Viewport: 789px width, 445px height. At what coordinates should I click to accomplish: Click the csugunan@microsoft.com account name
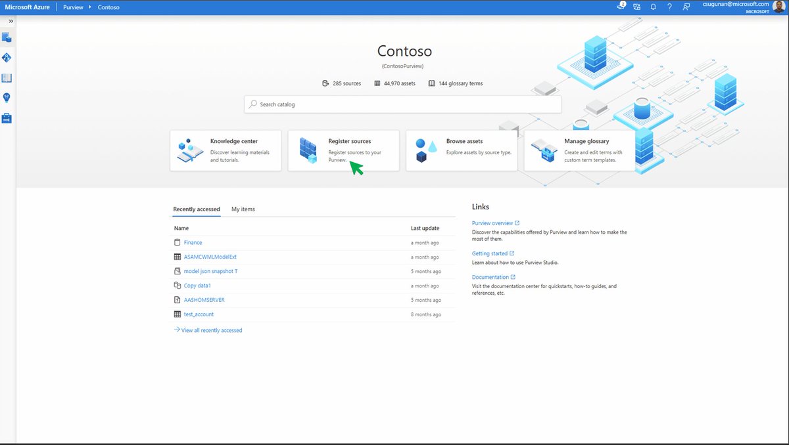point(735,4)
